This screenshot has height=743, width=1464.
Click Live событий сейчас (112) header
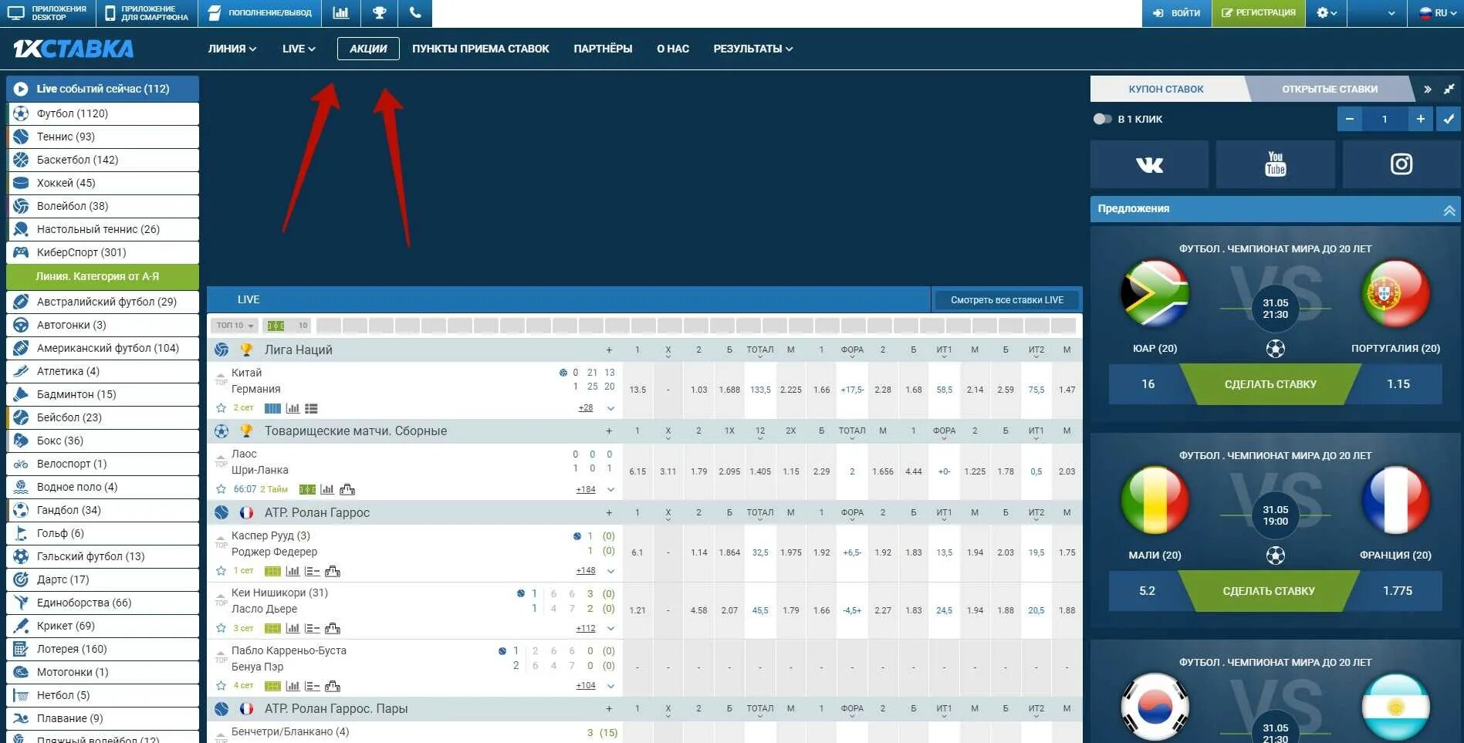point(103,89)
